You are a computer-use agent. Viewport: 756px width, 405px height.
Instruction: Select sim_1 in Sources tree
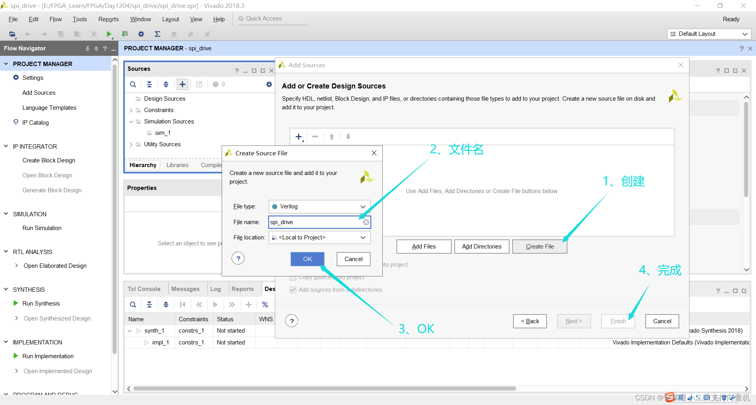coord(163,133)
